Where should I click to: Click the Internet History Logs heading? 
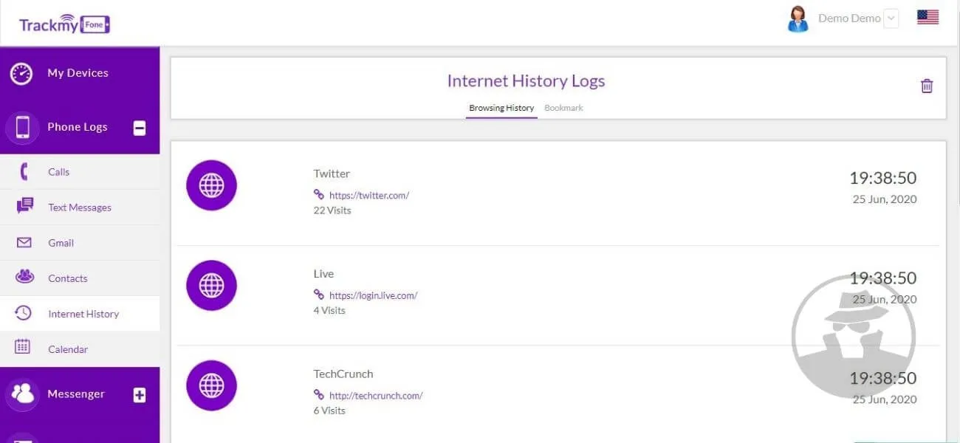[x=526, y=81]
